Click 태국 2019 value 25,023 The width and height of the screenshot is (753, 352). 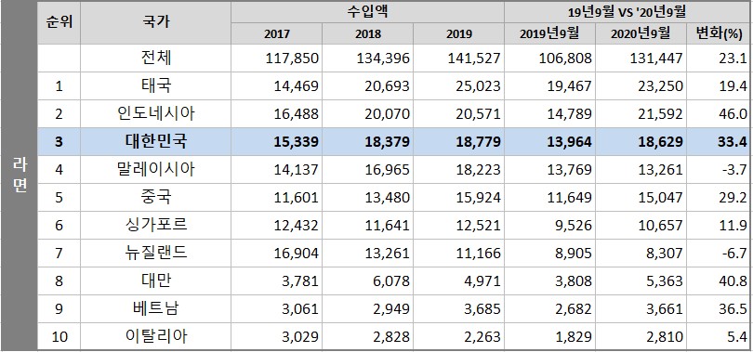[477, 86]
